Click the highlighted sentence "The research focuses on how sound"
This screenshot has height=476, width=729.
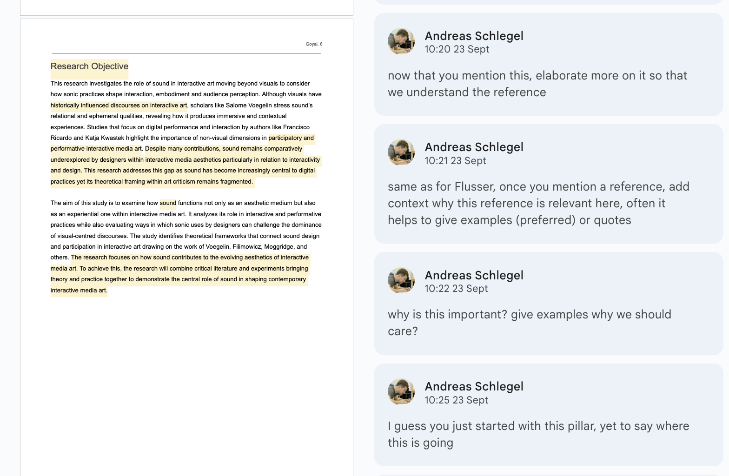pyautogui.click(x=190, y=258)
